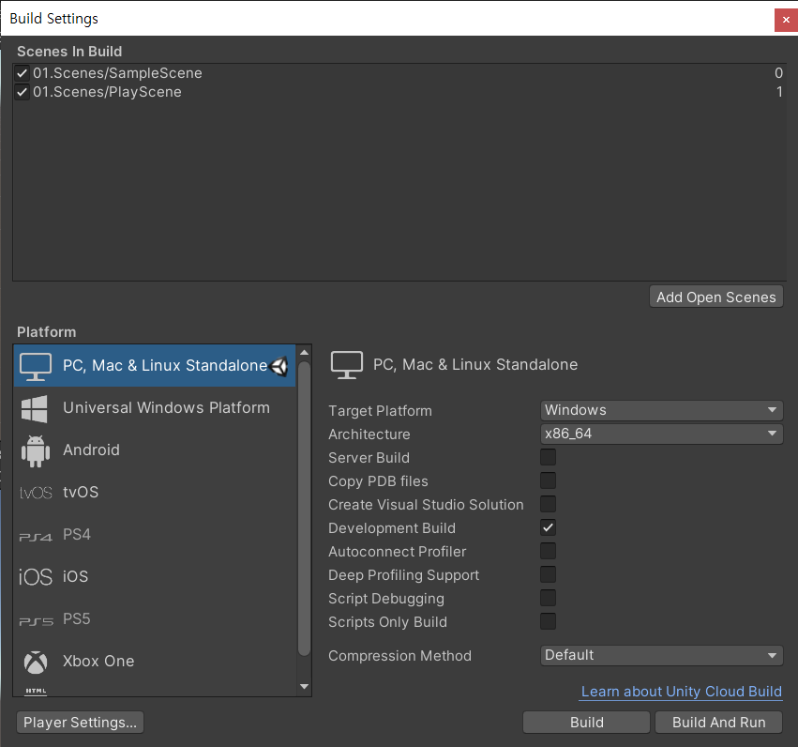798x747 pixels.
Task: Check Create Visual Studio Solution
Action: pyautogui.click(x=549, y=504)
